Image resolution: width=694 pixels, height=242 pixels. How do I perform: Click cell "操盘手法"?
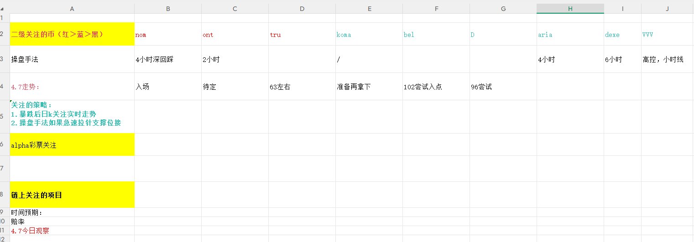(x=72, y=59)
